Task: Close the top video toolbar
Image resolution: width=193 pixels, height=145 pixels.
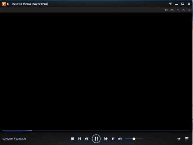Action: click(189, 10)
